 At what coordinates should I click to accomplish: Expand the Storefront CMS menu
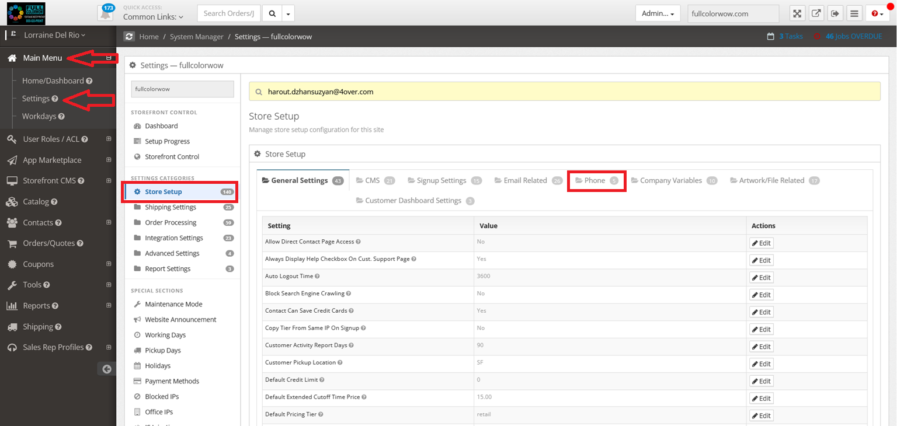pos(109,181)
